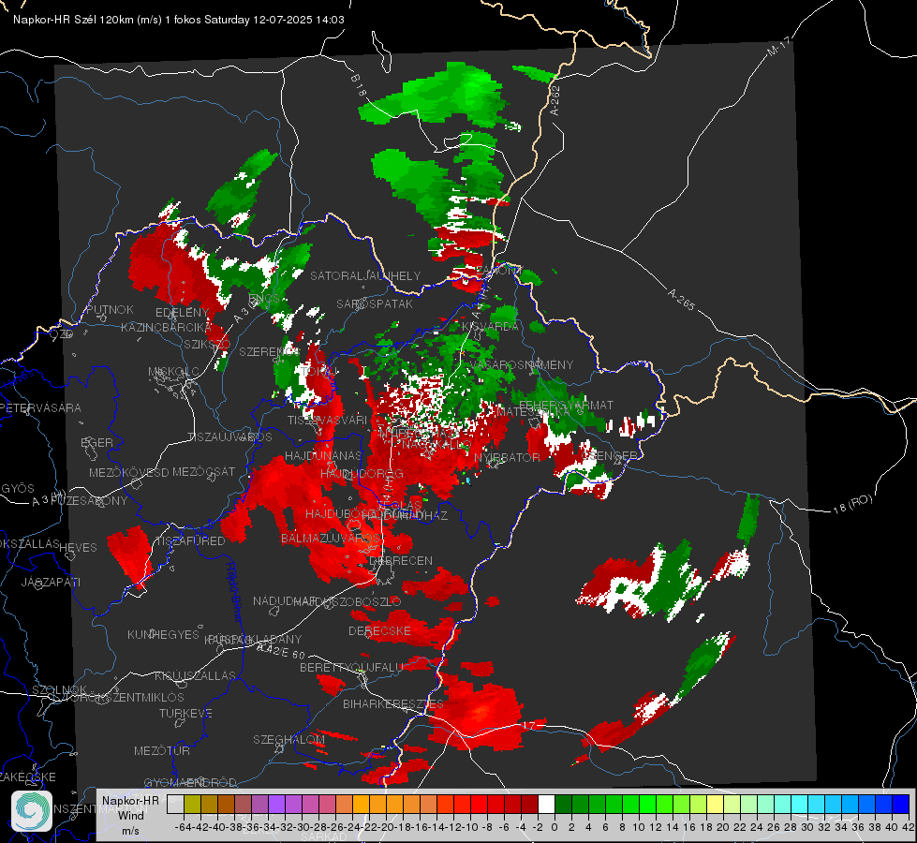
Task: Click the 'B 18' road label
Action: [359, 85]
